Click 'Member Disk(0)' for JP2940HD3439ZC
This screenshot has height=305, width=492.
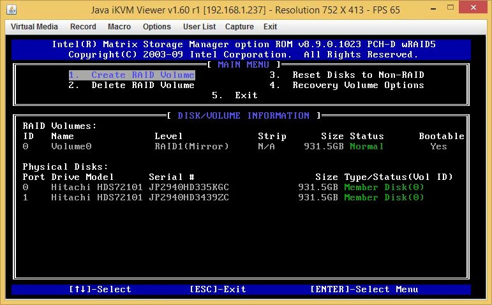384,197
